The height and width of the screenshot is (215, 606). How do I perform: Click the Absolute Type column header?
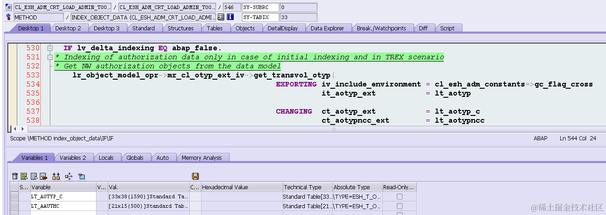click(x=357, y=187)
